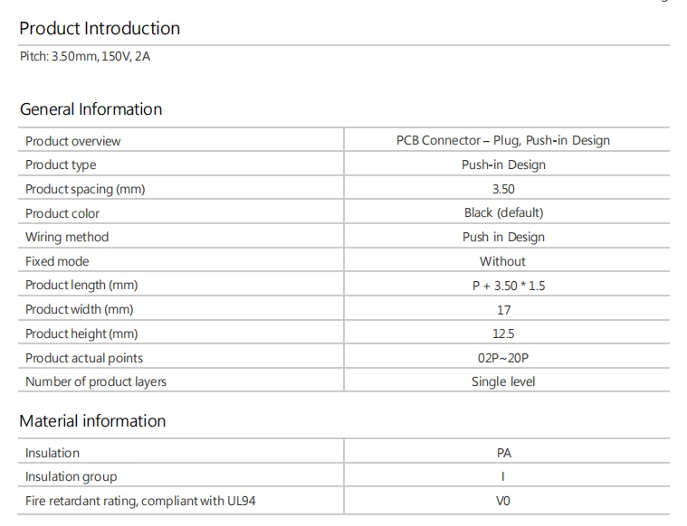Click the P + 3.50 * 1.5 length value
This screenshot has height=526, width=687.
point(502,286)
